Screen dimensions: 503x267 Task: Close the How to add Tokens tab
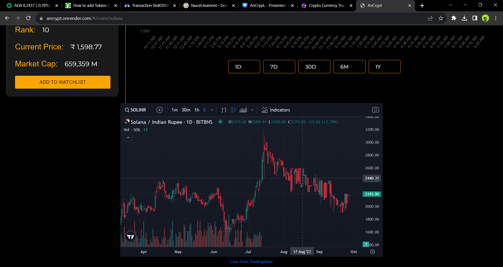pos(116,5)
